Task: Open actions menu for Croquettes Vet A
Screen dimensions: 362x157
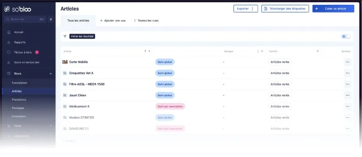Action: coord(348,73)
